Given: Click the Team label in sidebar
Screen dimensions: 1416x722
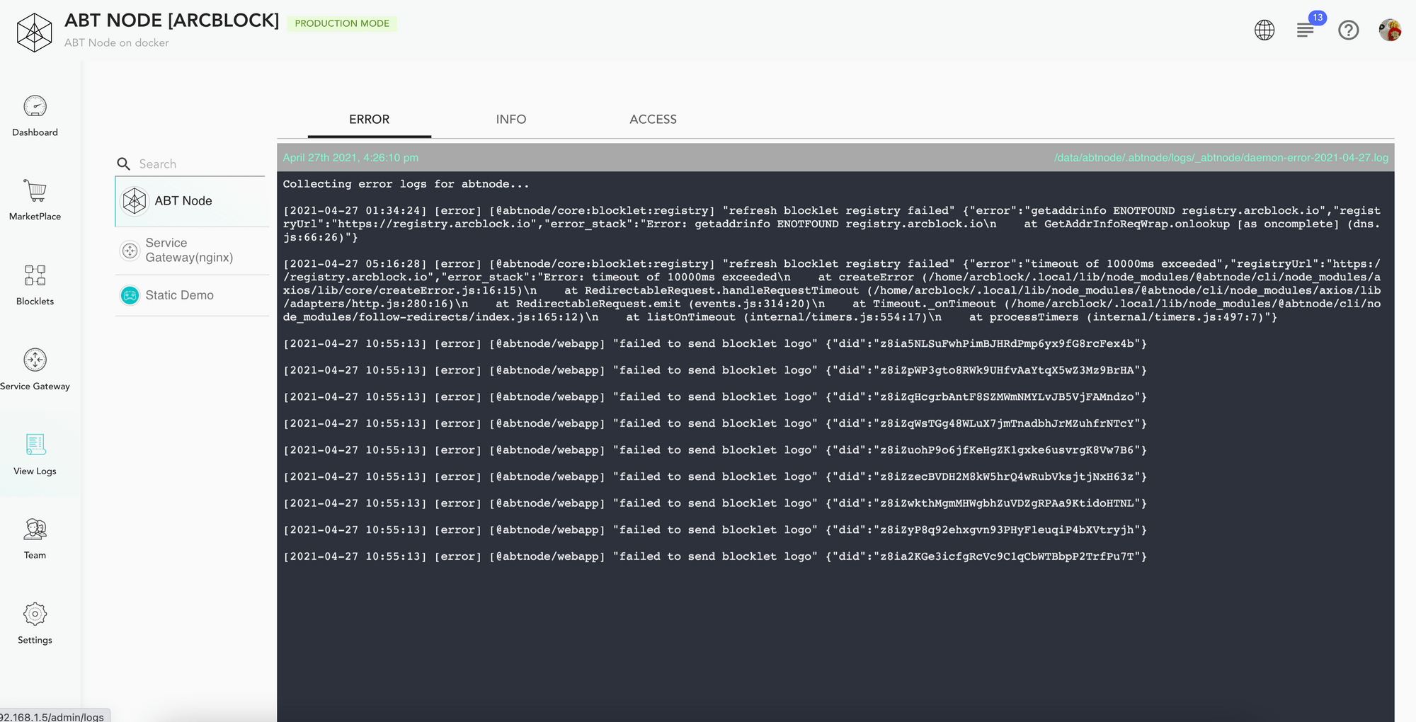Looking at the screenshot, I should [35, 556].
